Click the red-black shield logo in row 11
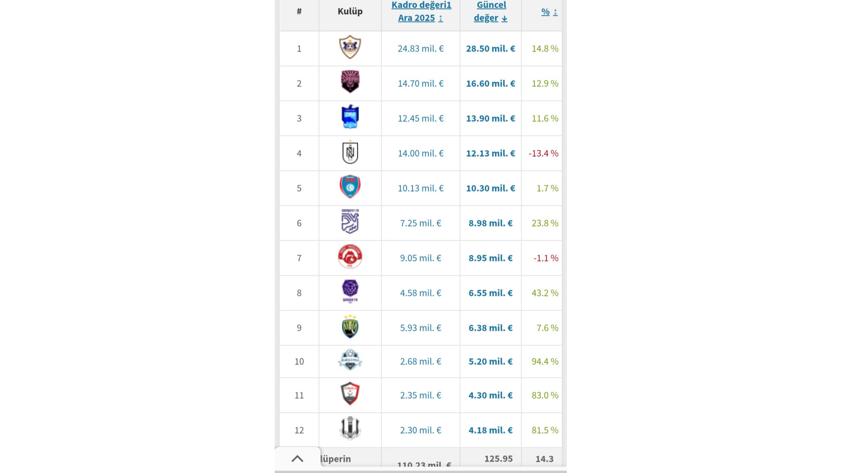 tap(350, 394)
